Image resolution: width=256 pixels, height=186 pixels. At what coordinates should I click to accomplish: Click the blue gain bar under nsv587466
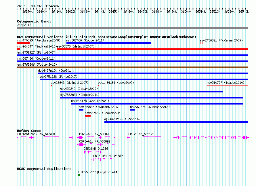[x=108, y=43]
